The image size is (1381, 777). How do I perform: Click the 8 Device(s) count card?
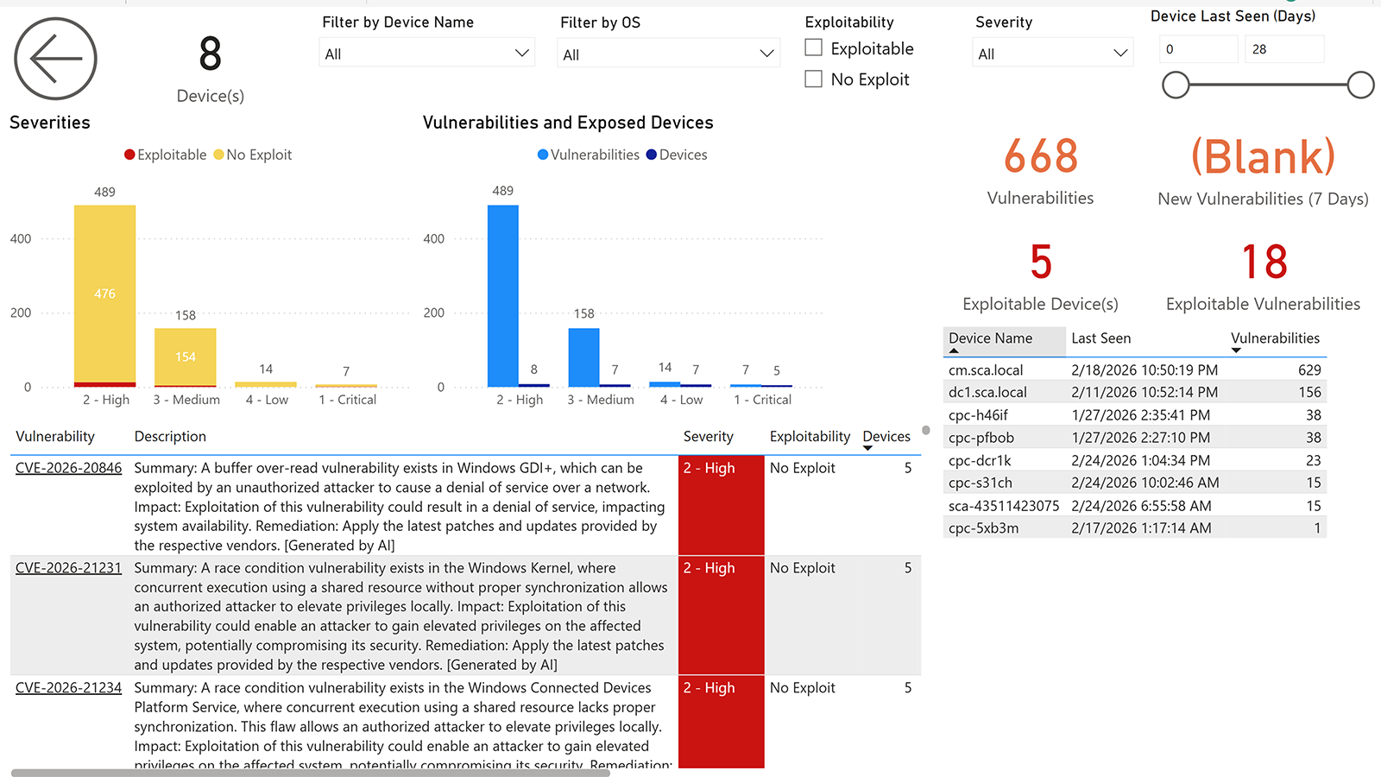click(x=211, y=69)
